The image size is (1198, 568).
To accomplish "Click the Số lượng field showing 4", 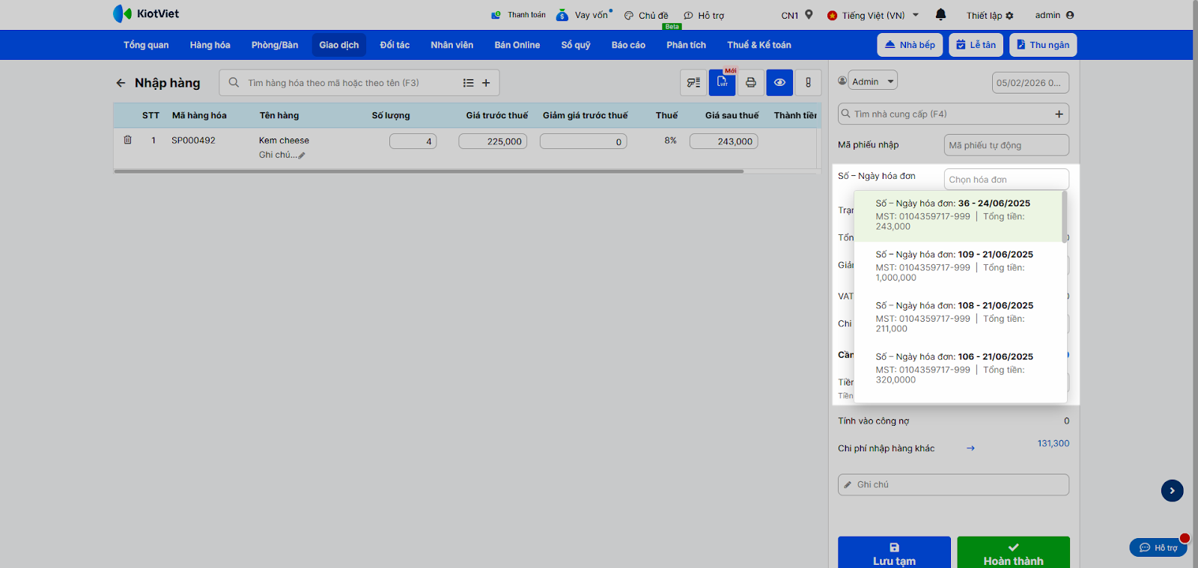I will click(x=413, y=141).
